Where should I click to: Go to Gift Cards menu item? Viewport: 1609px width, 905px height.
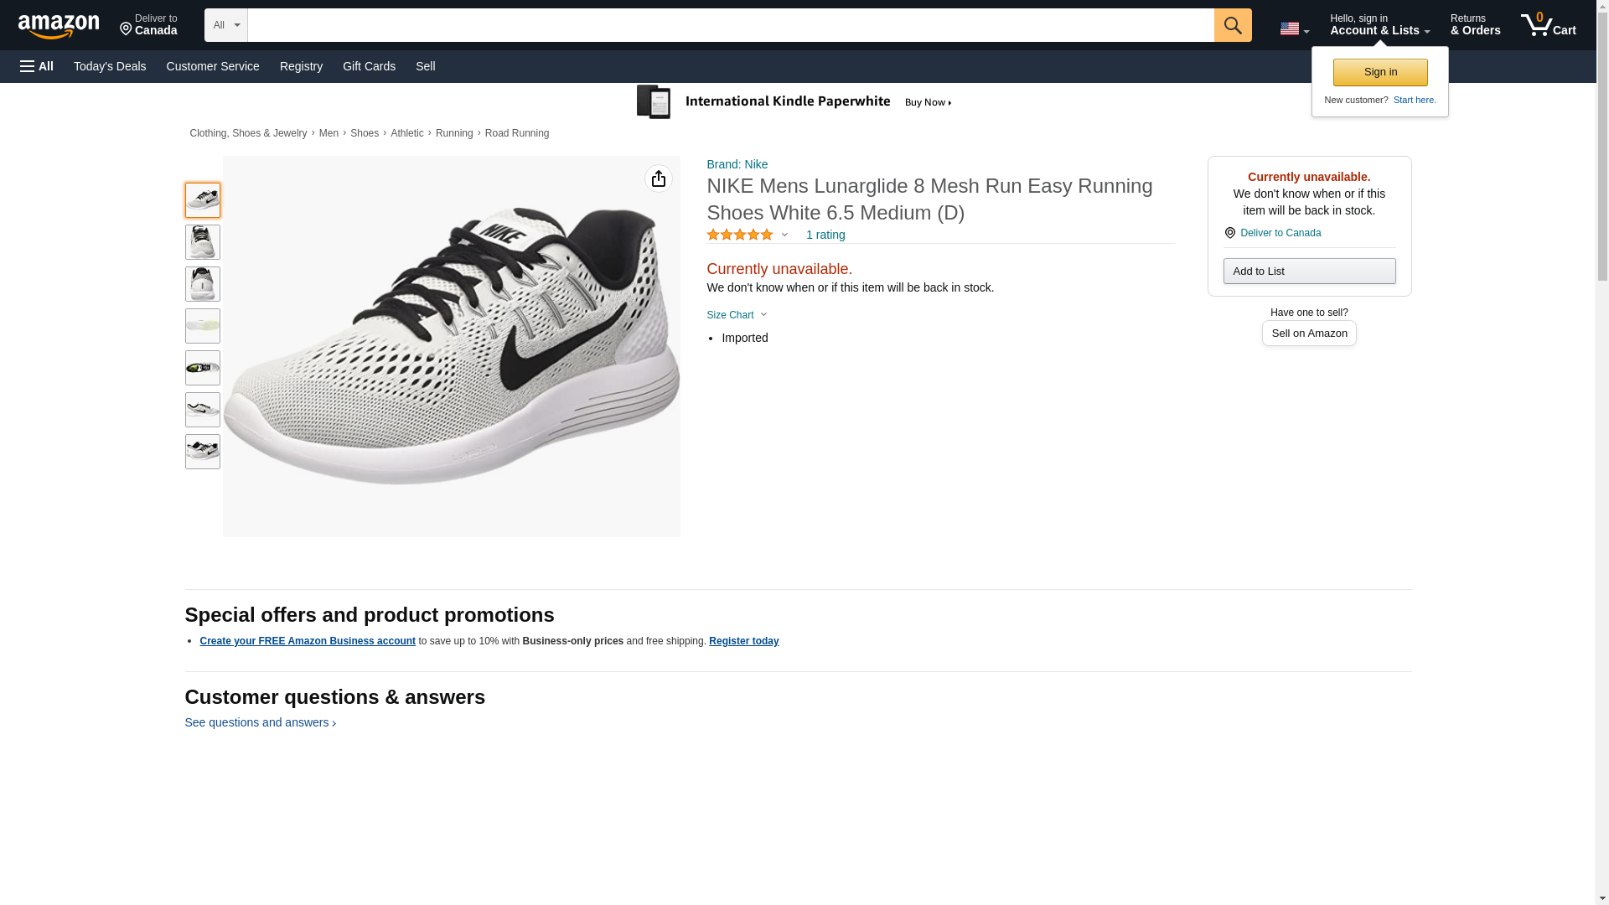click(369, 66)
